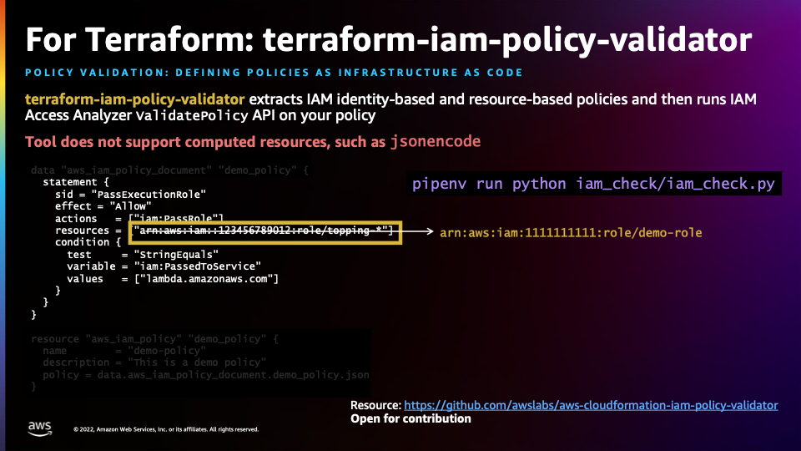Click the 'condition {' code line
Image resolution: width=801 pixels, height=451 pixels.
(x=88, y=242)
